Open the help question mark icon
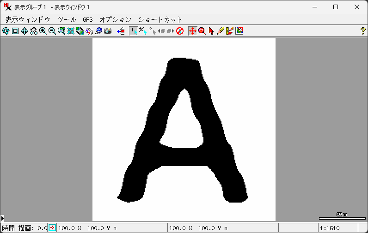This screenshot has width=368, height=233. (x=363, y=31)
